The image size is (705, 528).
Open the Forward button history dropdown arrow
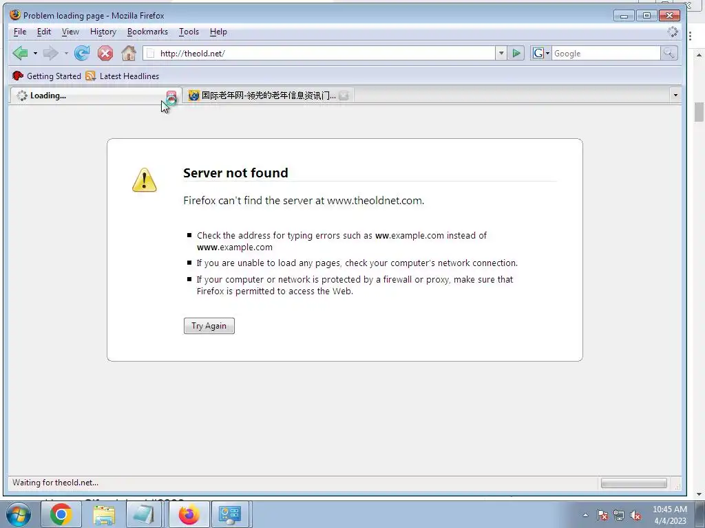tap(66, 54)
